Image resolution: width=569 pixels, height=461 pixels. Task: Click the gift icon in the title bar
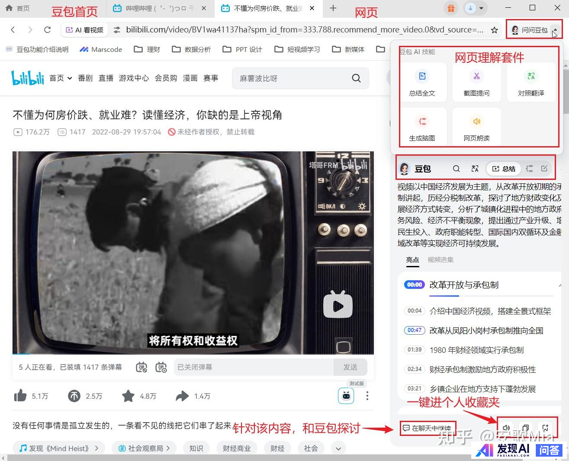tap(451, 8)
